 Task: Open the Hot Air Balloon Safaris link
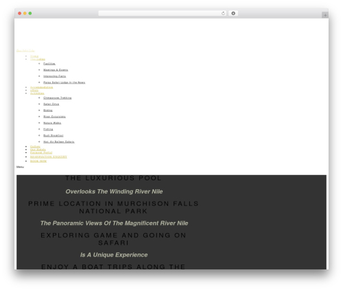(x=59, y=142)
